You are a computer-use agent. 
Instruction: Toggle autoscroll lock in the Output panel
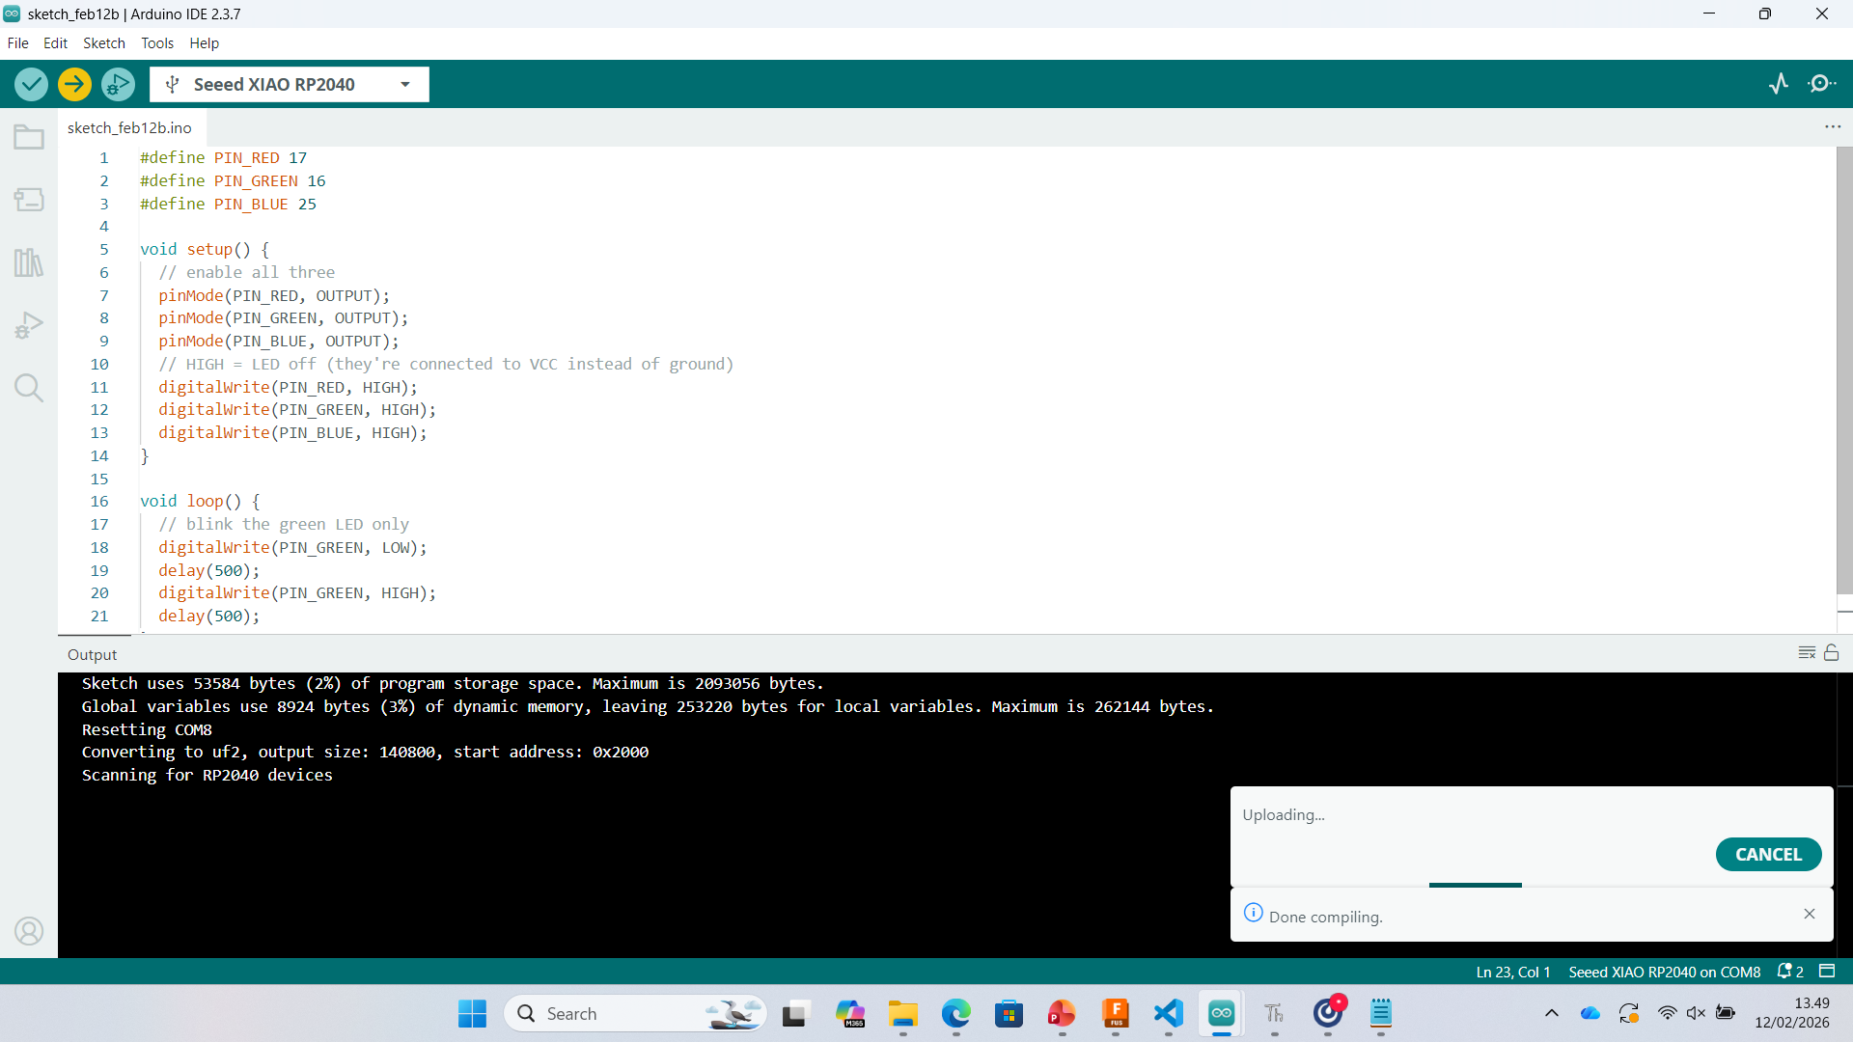pyautogui.click(x=1833, y=653)
